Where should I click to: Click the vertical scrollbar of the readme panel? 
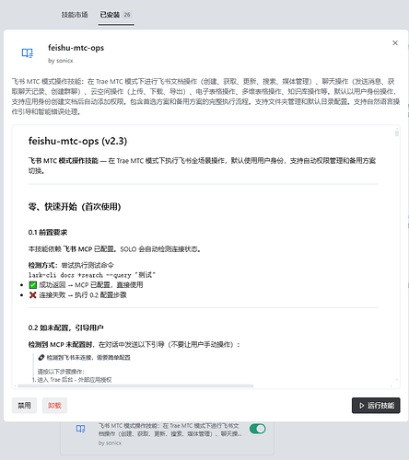pyautogui.click(x=397, y=133)
